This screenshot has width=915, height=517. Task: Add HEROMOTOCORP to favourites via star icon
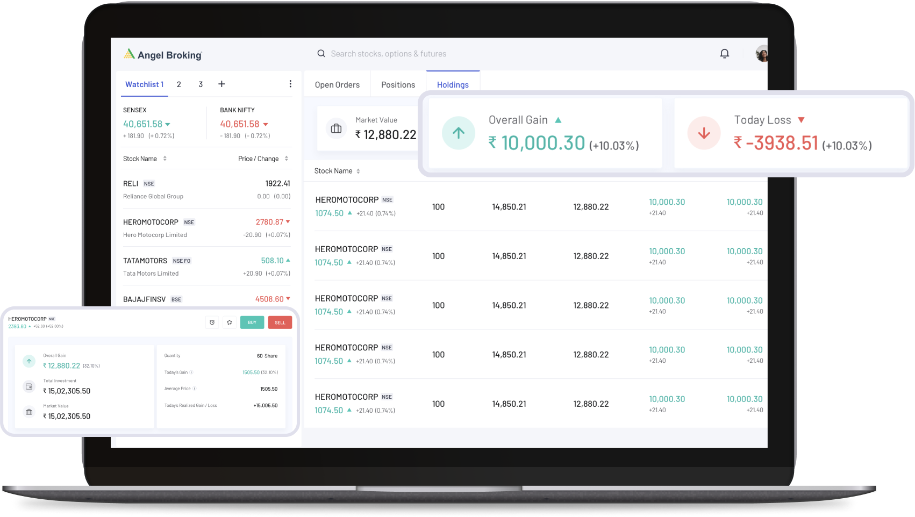pyautogui.click(x=230, y=322)
